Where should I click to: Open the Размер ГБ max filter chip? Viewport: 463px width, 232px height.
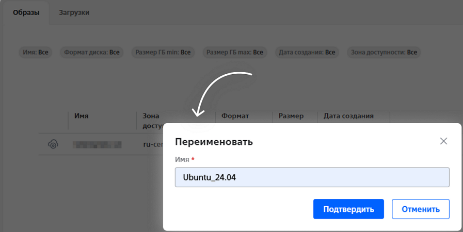234,53
